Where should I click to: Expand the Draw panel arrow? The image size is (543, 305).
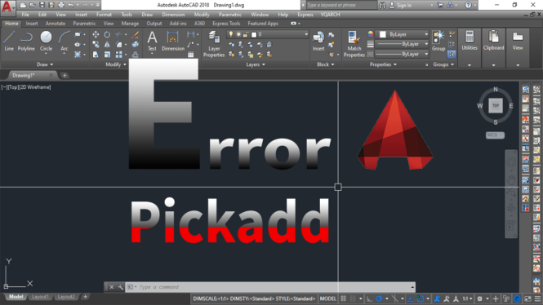[x=51, y=64]
